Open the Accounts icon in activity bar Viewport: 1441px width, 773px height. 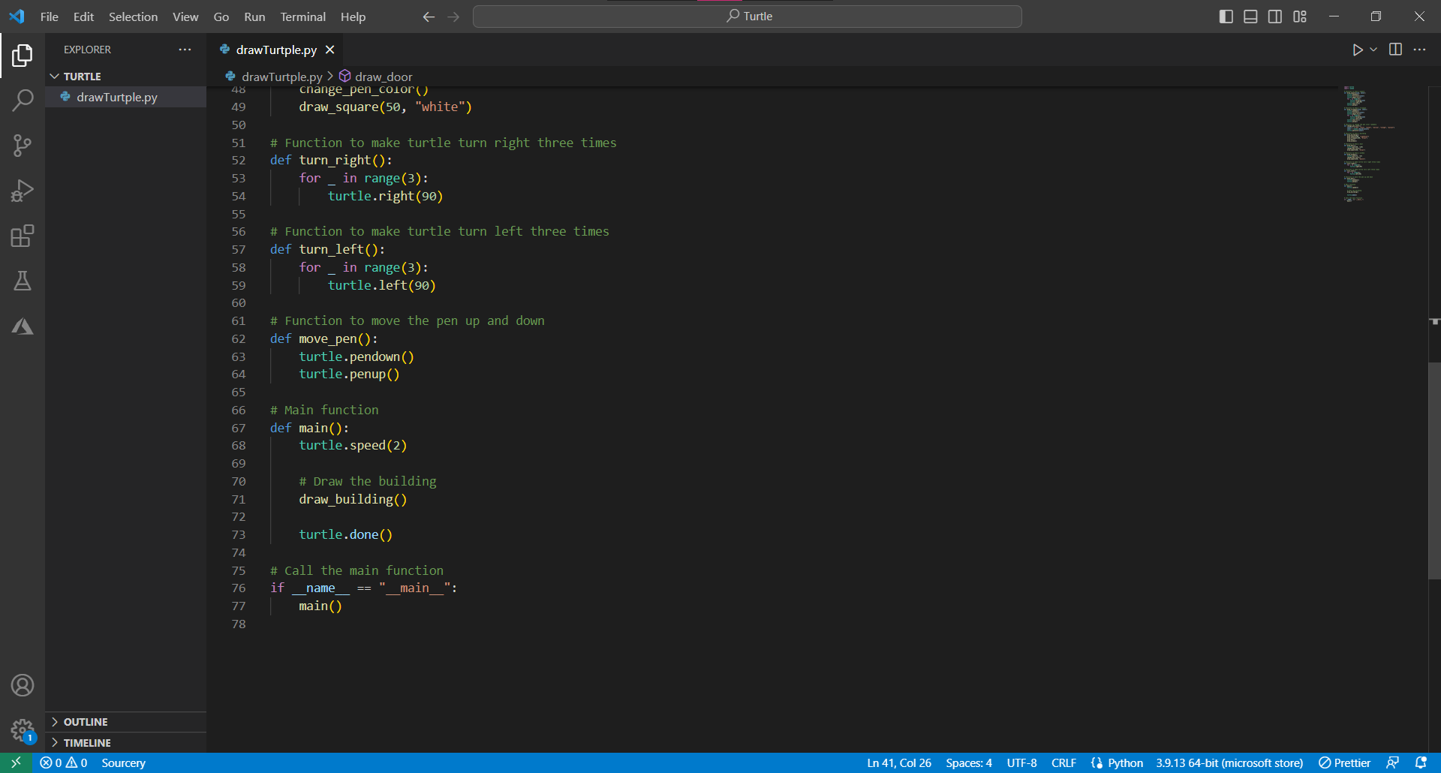click(x=23, y=684)
